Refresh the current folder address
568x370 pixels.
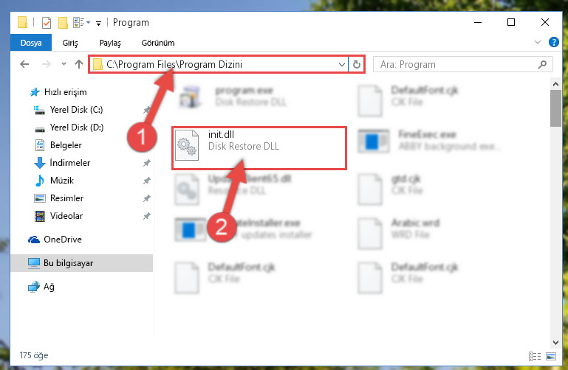tap(357, 64)
